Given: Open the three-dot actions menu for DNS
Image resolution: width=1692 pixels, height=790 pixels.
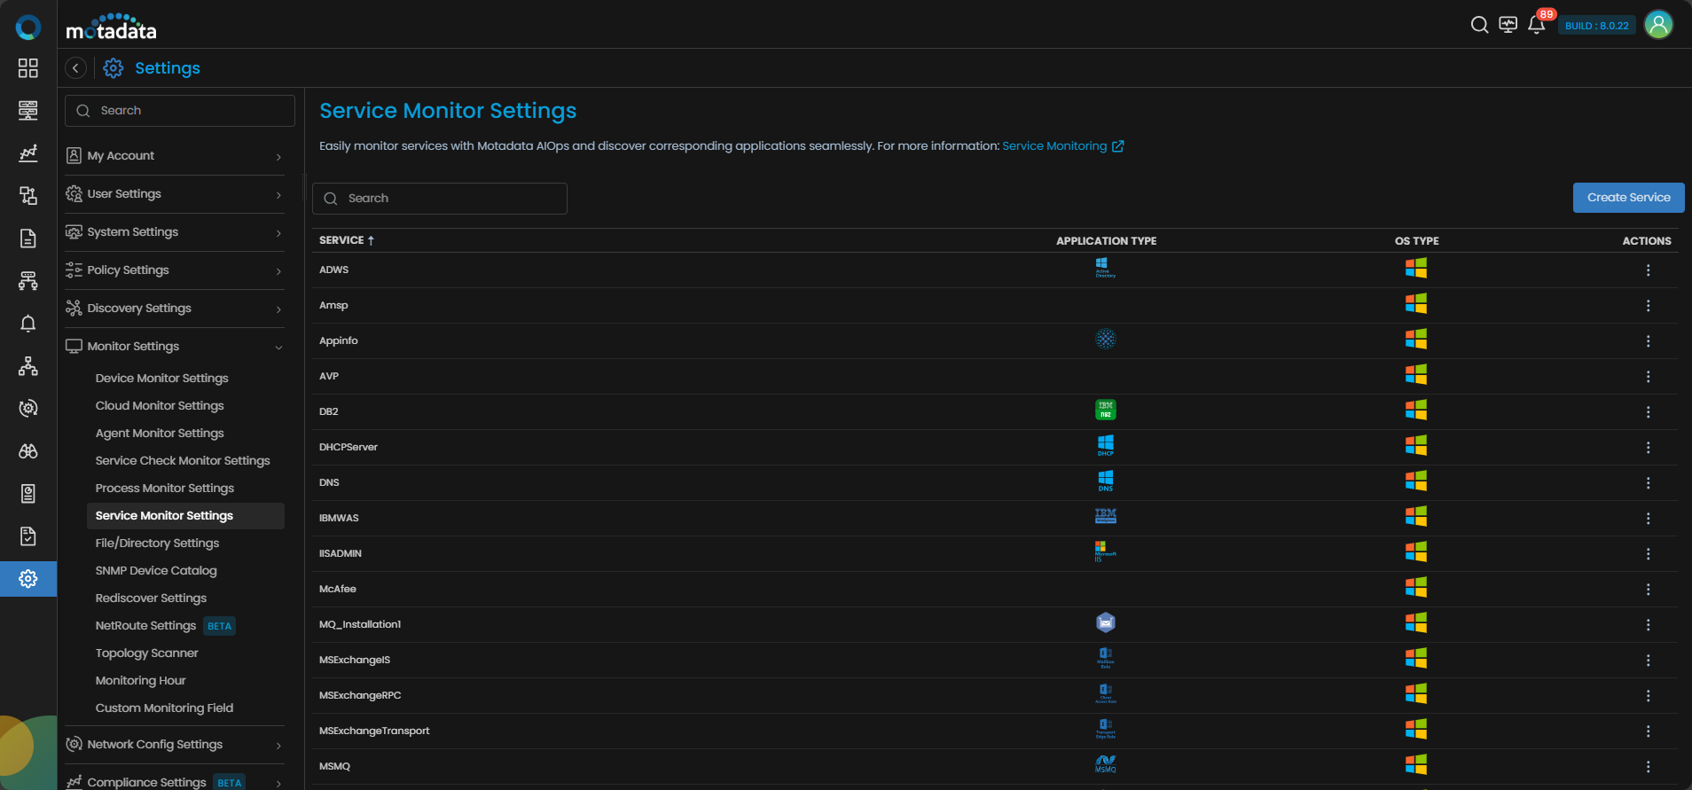Looking at the screenshot, I should (x=1649, y=483).
